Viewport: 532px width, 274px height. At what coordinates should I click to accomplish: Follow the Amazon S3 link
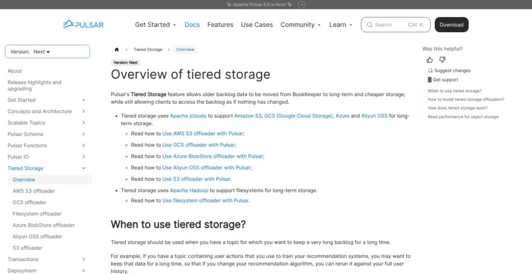point(248,116)
